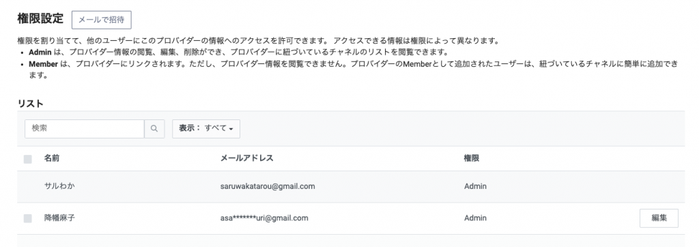Click the Admin role for サルわか
699x247 pixels.
(x=475, y=186)
